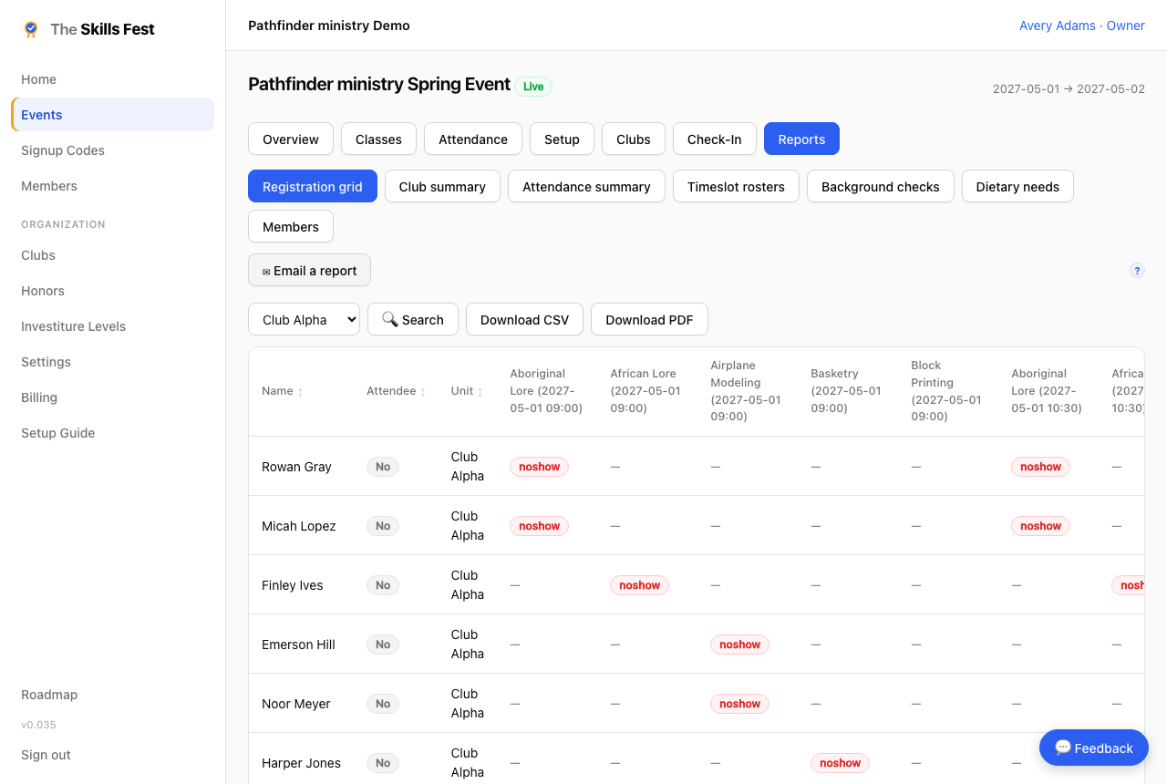
Task: Open Clubs under Organization sidebar
Action: click(112, 255)
